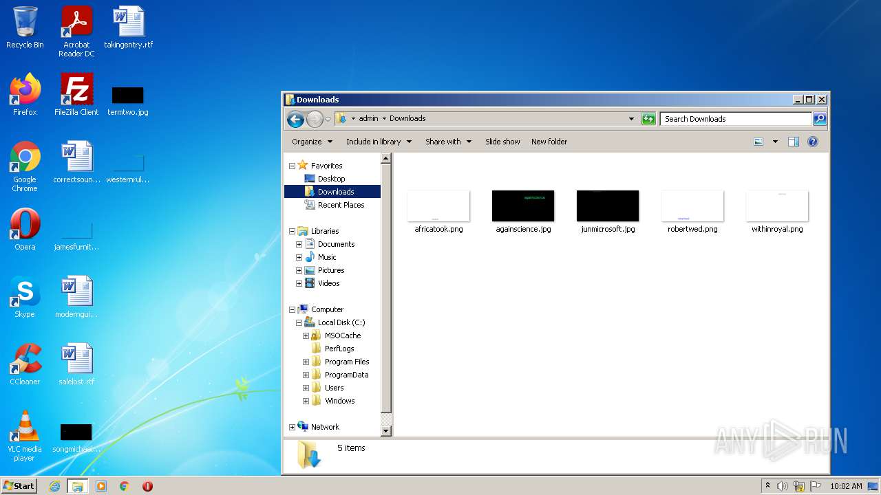Image resolution: width=881 pixels, height=495 pixels.
Task: Open the Opera desktop shortcut
Action: (25, 230)
